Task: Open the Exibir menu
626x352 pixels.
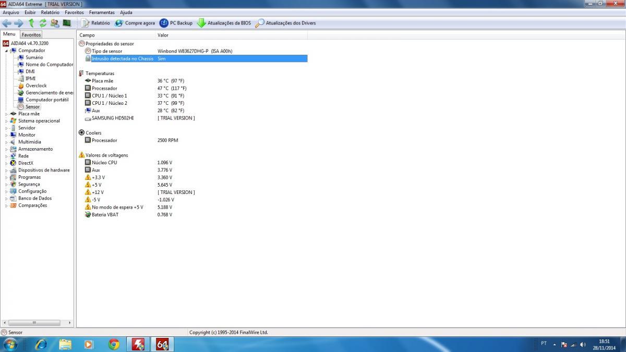Action: [30, 12]
